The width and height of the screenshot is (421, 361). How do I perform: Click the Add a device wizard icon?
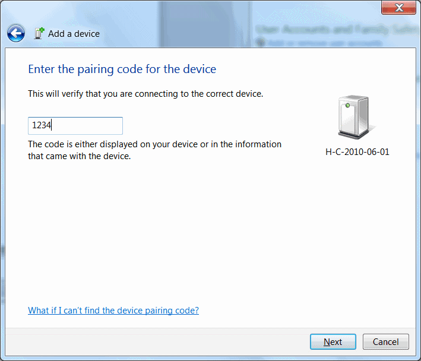coord(39,33)
